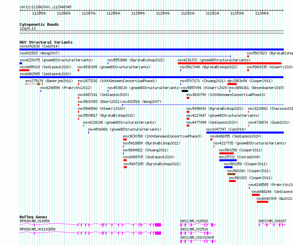Click RPH3A|NM_001143854 gene label
Viewport: 293px width, 245px height.
coord(38,229)
